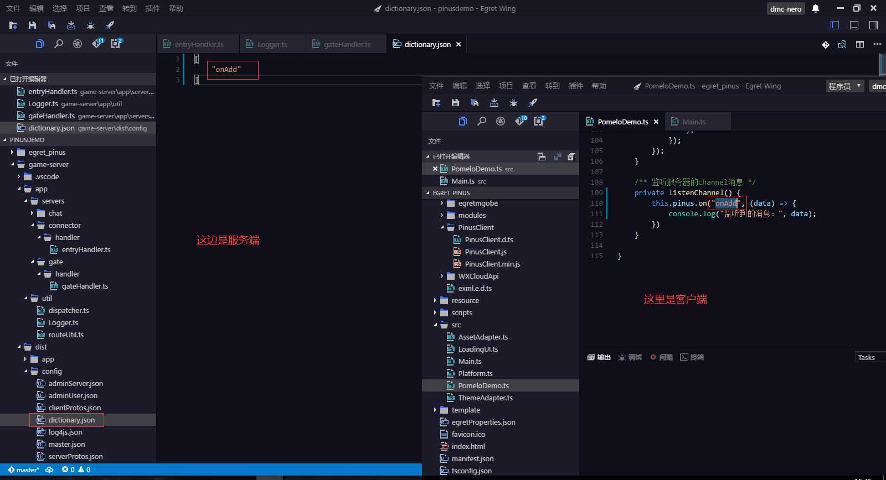
Task: Open the Search panel in left sidebar
Action: tap(59, 44)
